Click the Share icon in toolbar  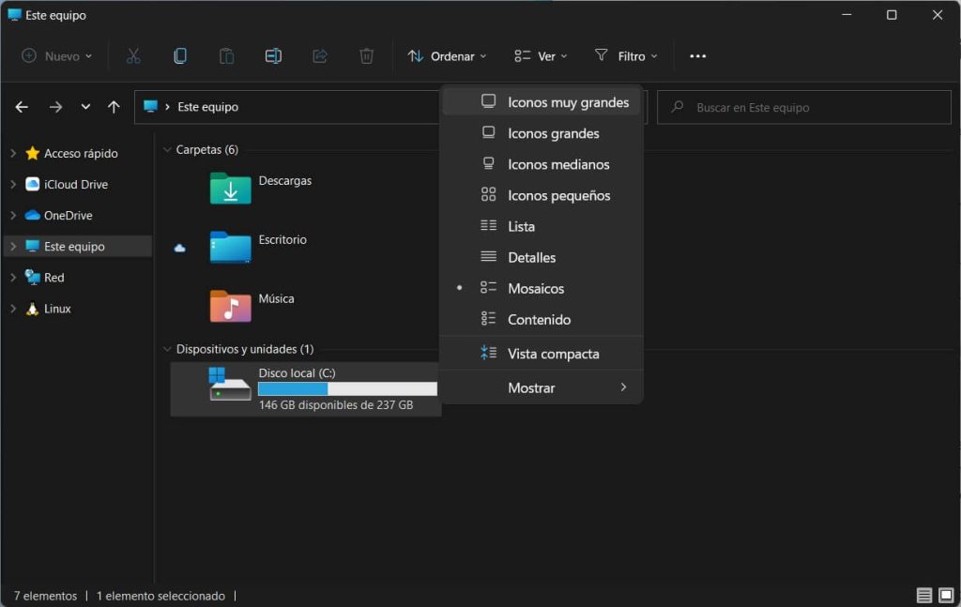click(x=320, y=56)
